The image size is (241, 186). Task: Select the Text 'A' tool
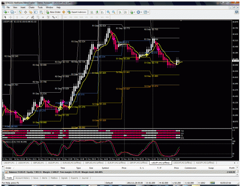(x=43, y=17)
